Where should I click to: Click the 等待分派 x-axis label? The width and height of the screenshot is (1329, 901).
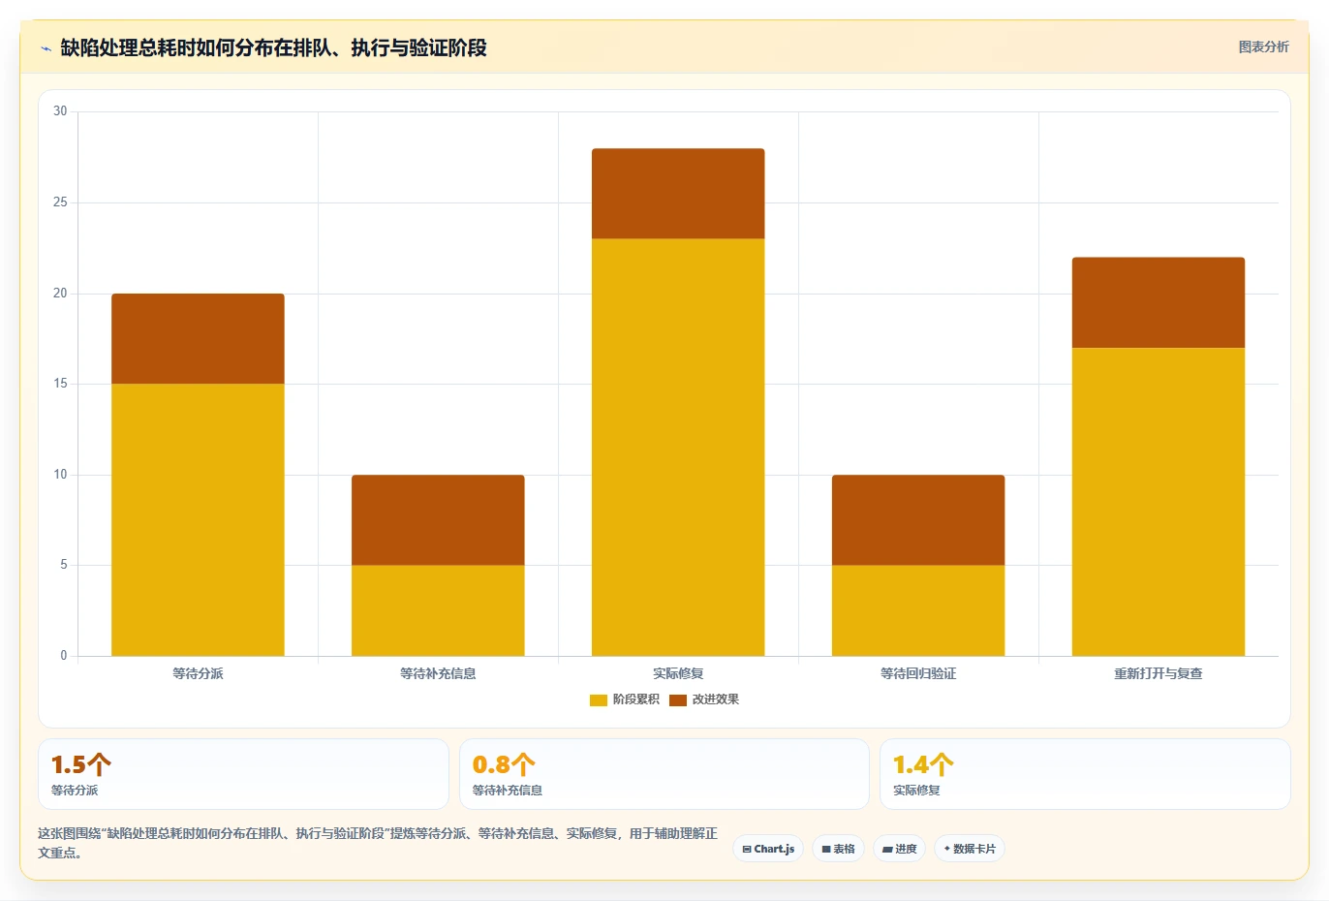pyautogui.click(x=198, y=673)
